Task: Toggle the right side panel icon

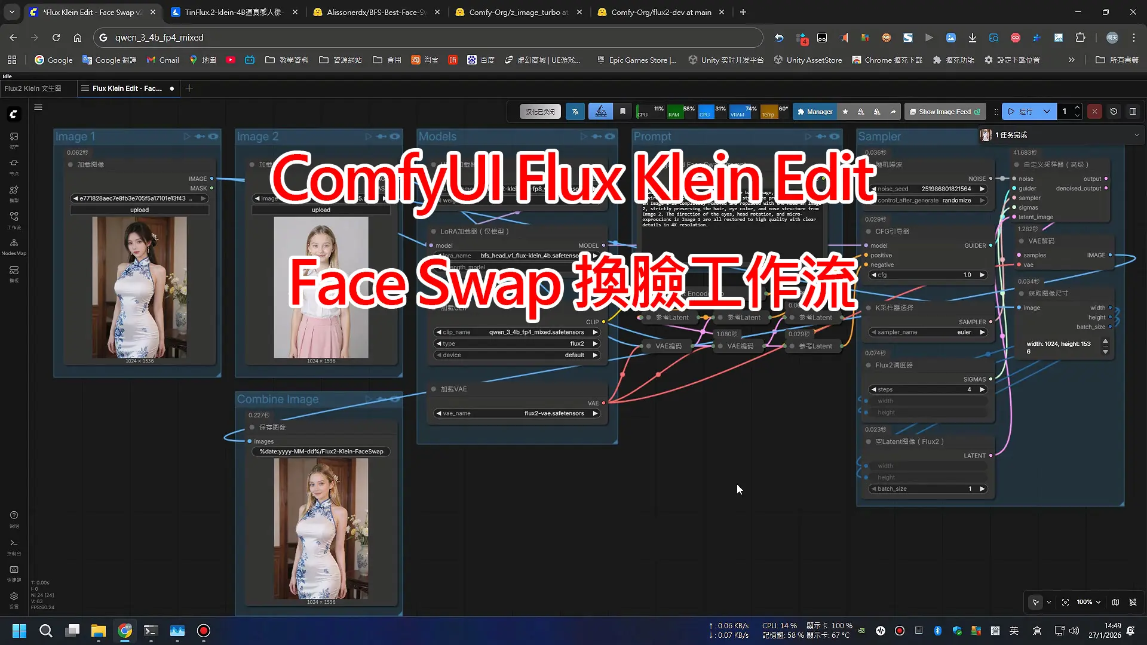Action: (x=1133, y=112)
